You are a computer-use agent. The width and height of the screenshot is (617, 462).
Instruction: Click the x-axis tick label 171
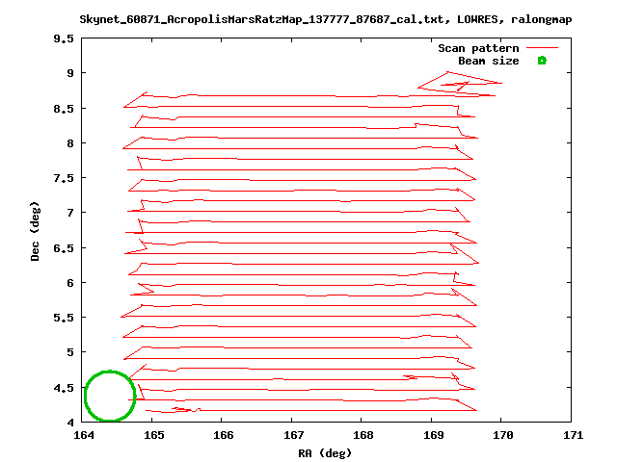coord(573,435)
